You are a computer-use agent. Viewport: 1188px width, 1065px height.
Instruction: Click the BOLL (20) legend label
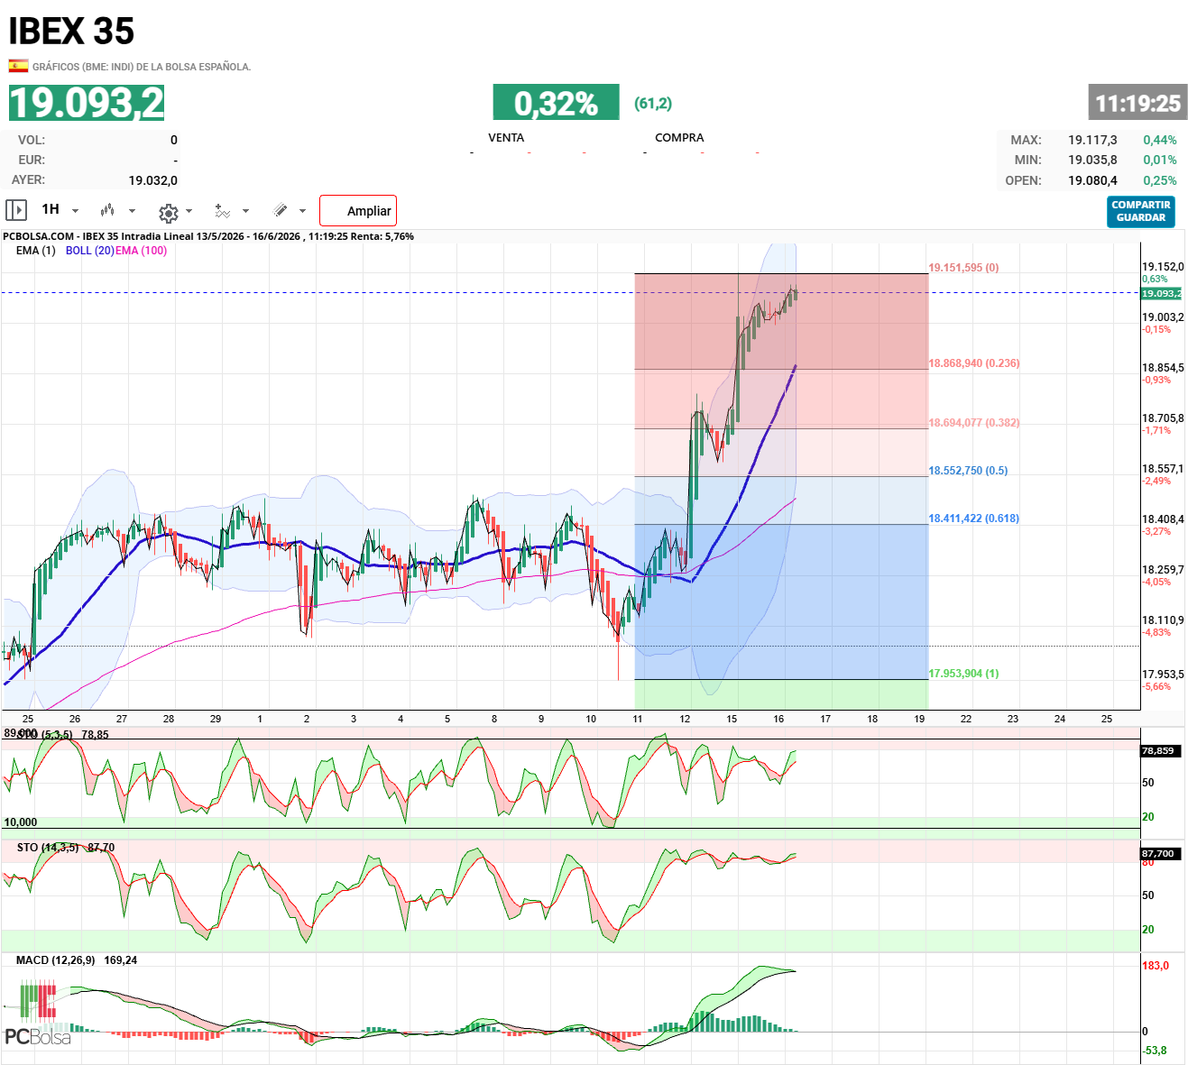coord(90,251)
